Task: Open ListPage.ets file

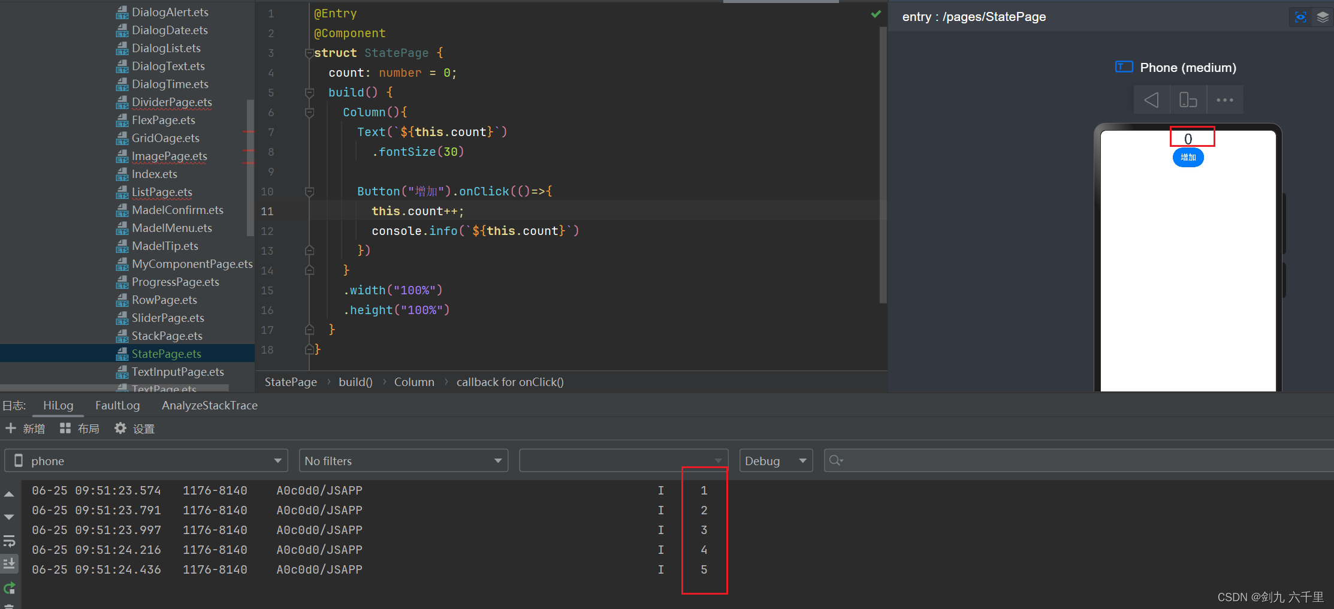Action: click(162, 192)
